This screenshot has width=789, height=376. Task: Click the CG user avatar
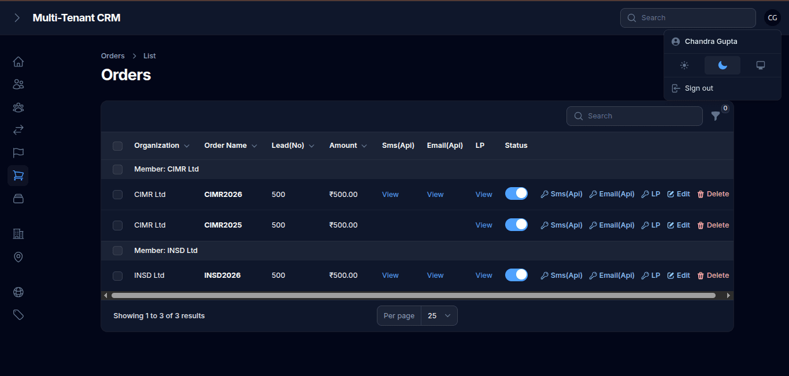click(772, 18)
